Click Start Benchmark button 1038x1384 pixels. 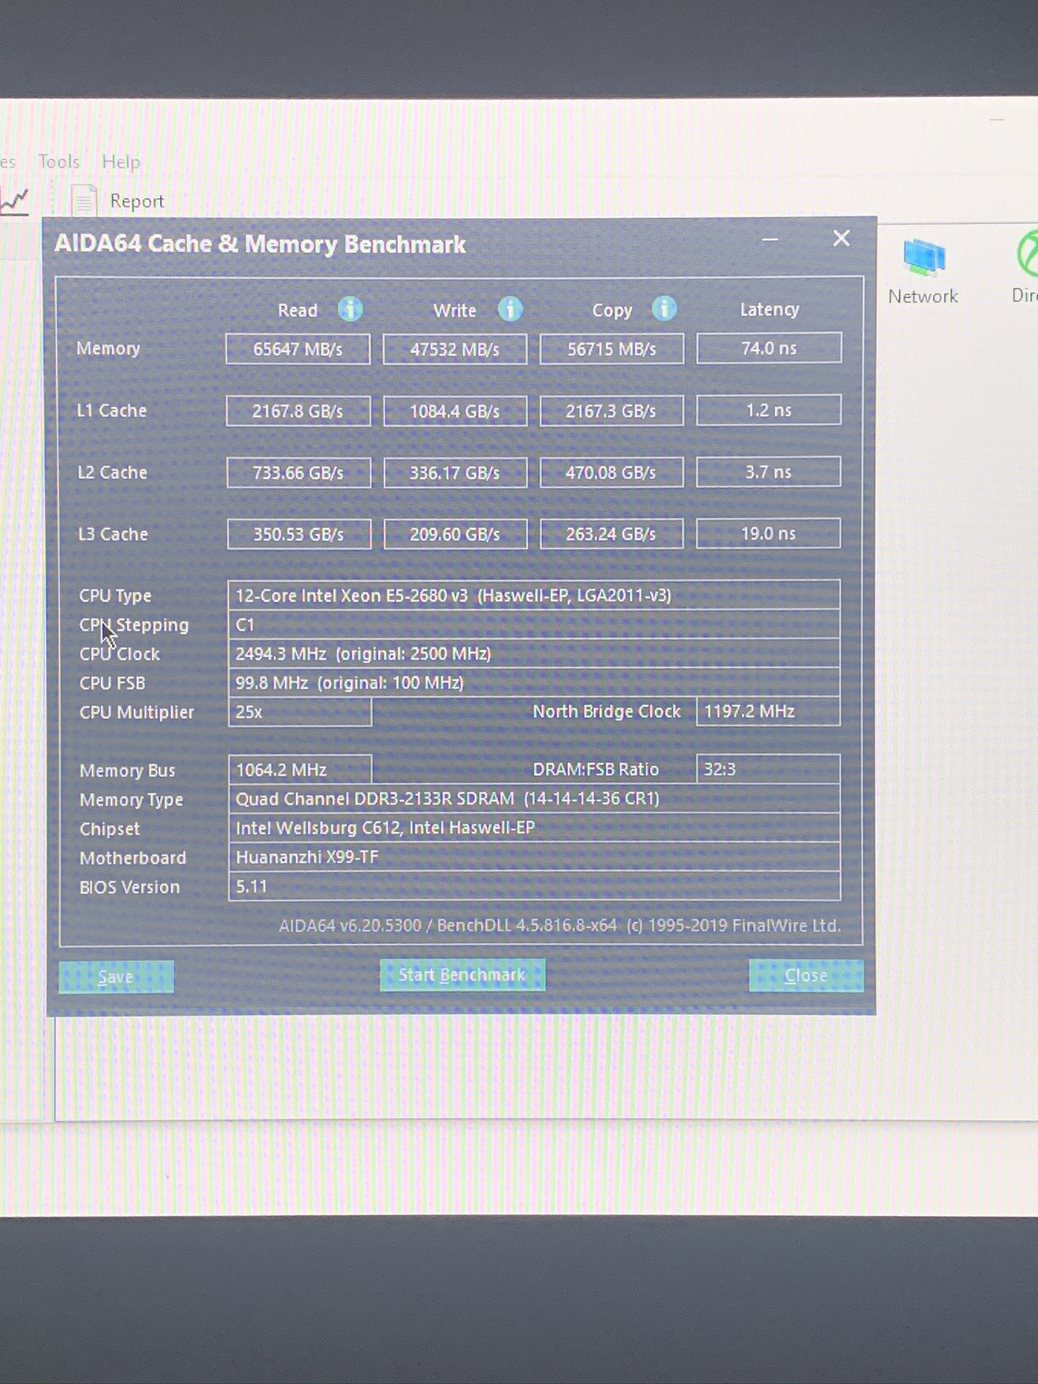(462, 975)
